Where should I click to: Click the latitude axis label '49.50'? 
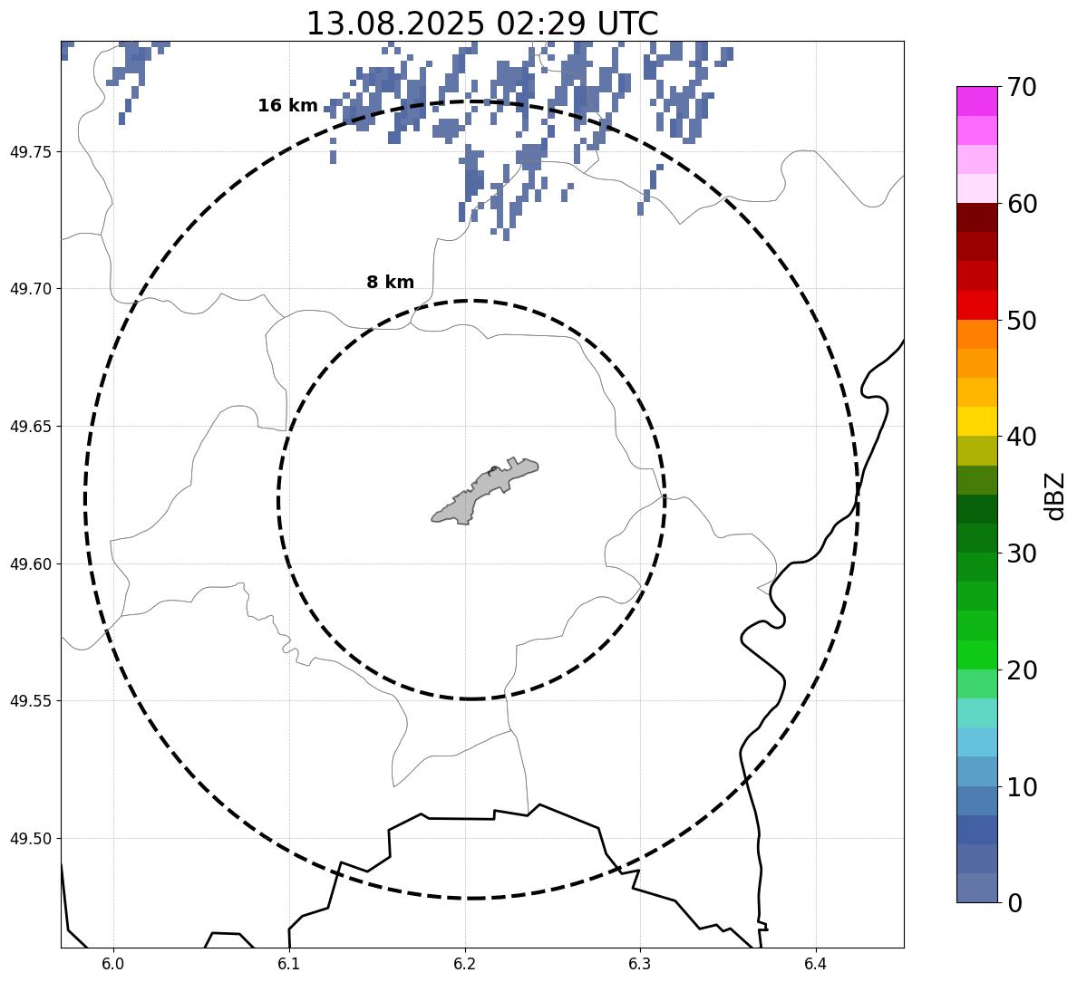pyautogui.click(x=33, y=839)
